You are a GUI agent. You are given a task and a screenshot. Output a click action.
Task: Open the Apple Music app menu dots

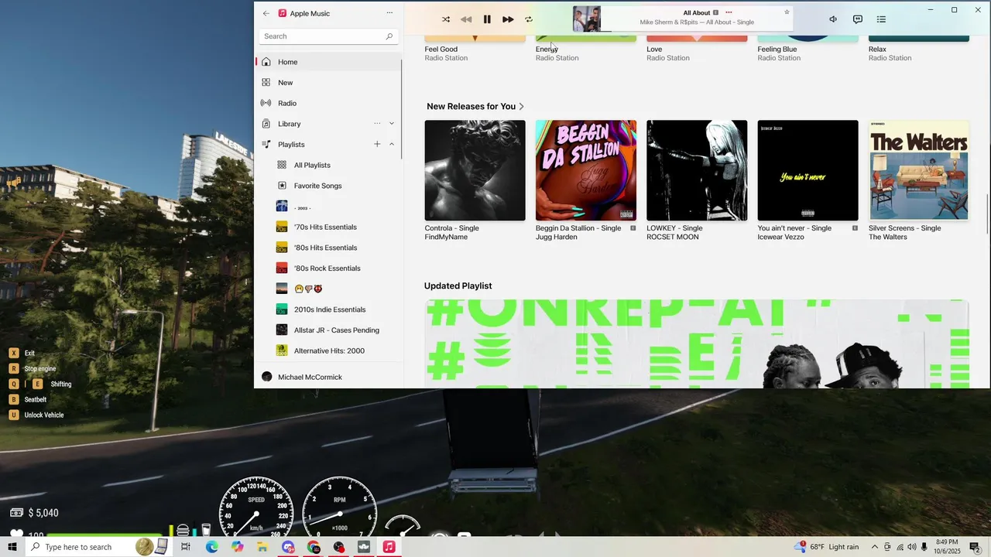[389, 13]
